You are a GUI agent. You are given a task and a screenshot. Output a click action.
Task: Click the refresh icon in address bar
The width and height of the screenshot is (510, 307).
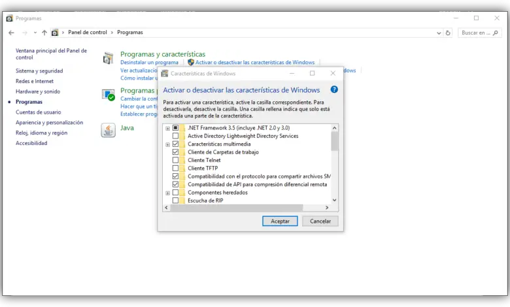(x=448, y=33)
